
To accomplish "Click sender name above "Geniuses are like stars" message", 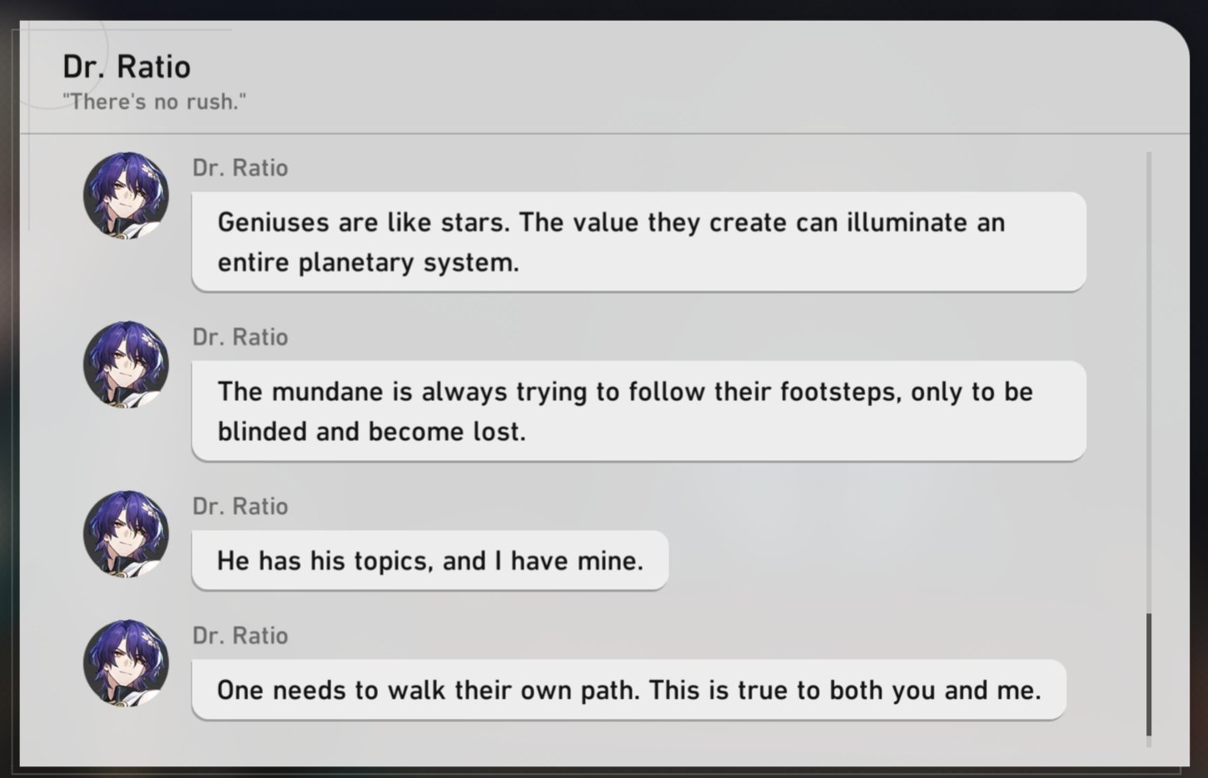I will click(240, 168).
